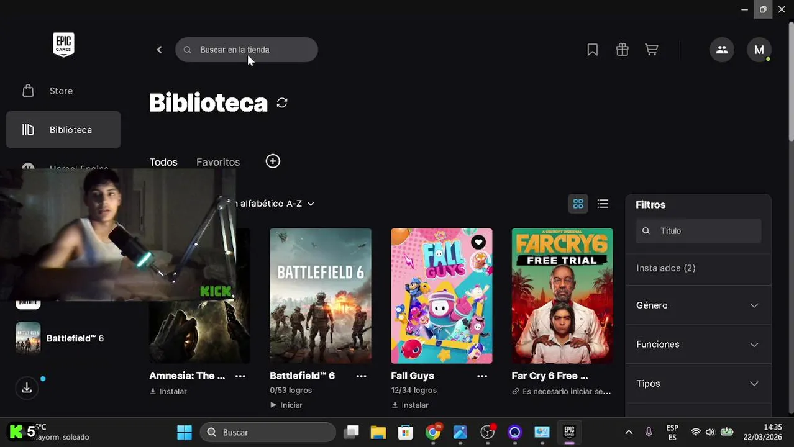Open the friends list icon
Viewport: 794px width, 447px height.
point(722,50)
